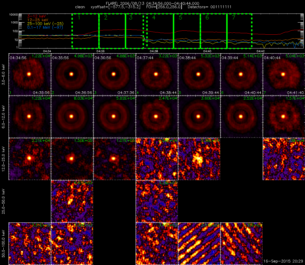The image size is (305, 265).
Task: Click the peak value "5.14E+03"
Action: (x=252, y=56)
